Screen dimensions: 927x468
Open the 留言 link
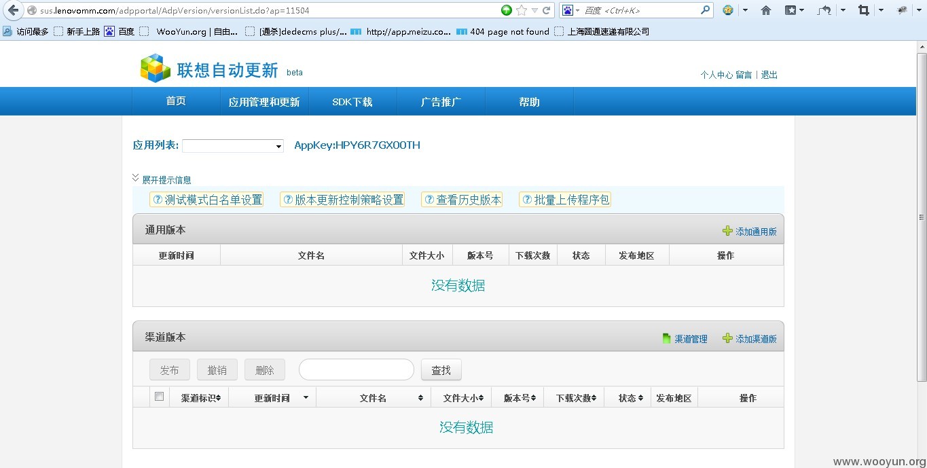pos(744,75)
